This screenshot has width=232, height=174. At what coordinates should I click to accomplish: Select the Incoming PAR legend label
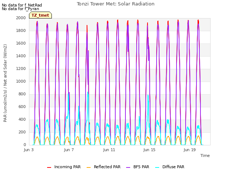[x=67, y=167]
